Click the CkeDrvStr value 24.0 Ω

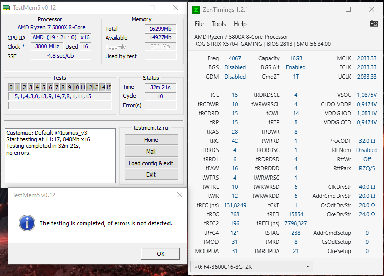click(x=367, y=214)
